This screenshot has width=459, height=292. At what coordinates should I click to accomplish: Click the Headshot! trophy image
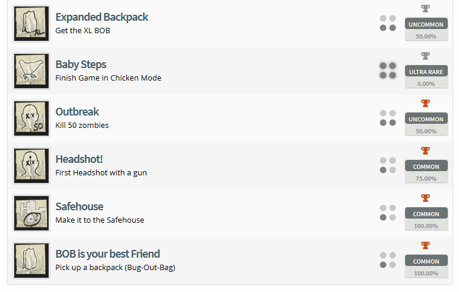(31, 166)
